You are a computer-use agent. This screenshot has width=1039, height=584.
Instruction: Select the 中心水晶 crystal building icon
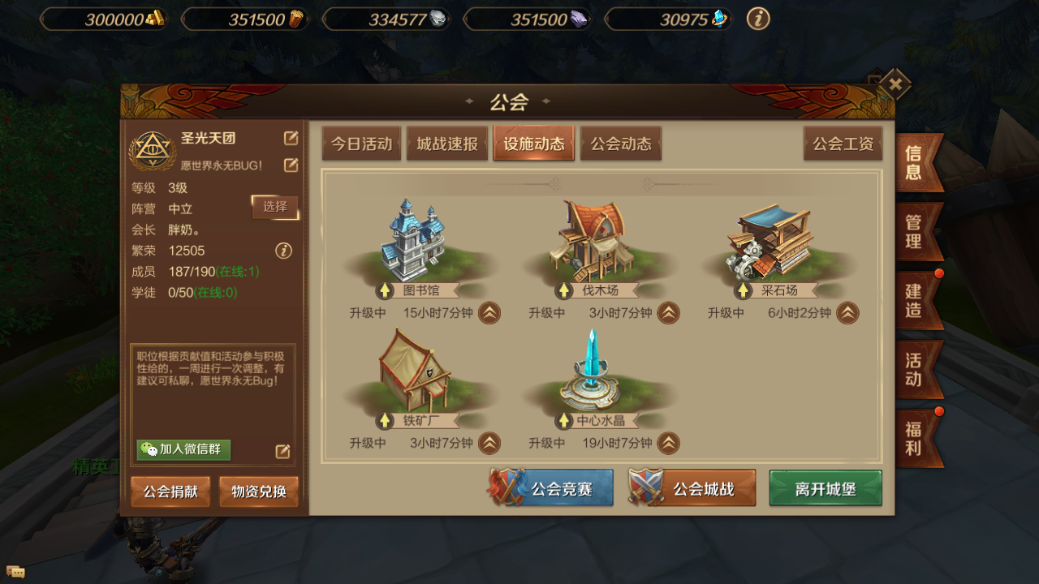pyautogui.click(x=593, y=371)
